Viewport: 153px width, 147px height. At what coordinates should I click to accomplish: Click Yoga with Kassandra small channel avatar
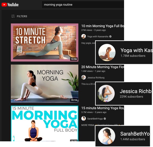(x=84, y=36)
